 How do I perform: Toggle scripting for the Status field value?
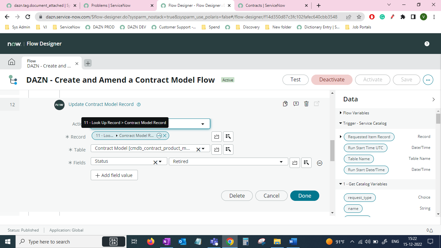coord(295,163)
